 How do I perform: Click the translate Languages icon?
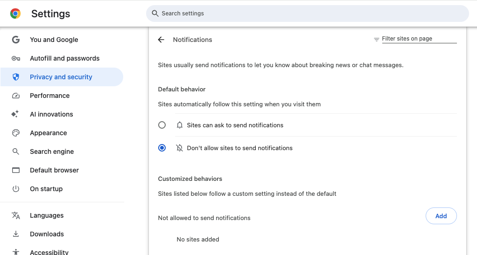[16, 215]
